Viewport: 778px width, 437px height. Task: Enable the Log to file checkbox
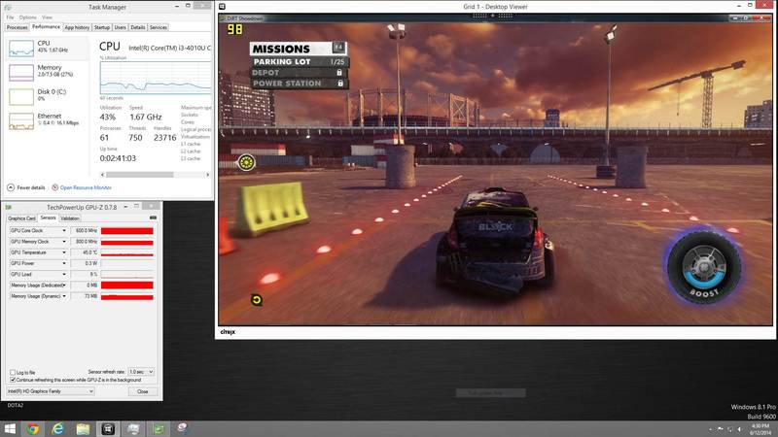12,372
